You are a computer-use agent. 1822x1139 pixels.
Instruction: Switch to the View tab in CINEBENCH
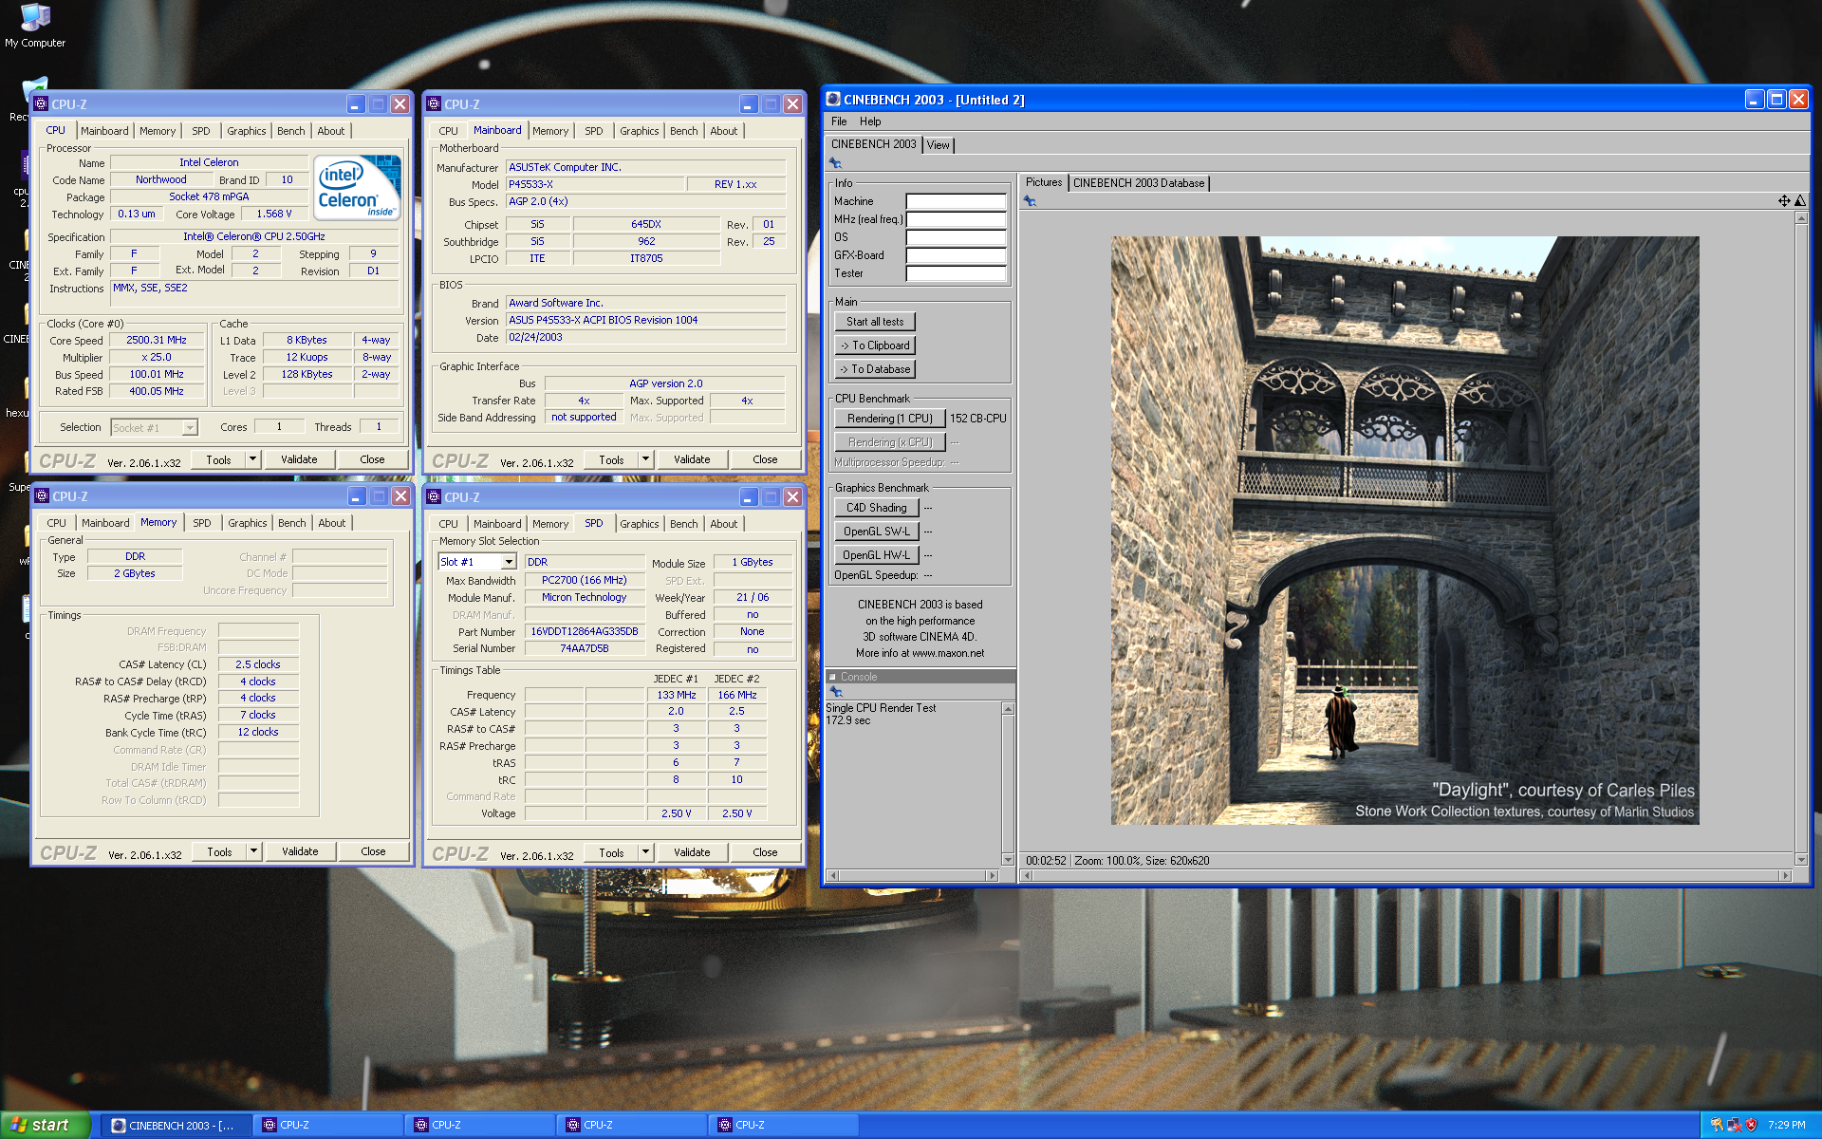(x=939, y=145)
